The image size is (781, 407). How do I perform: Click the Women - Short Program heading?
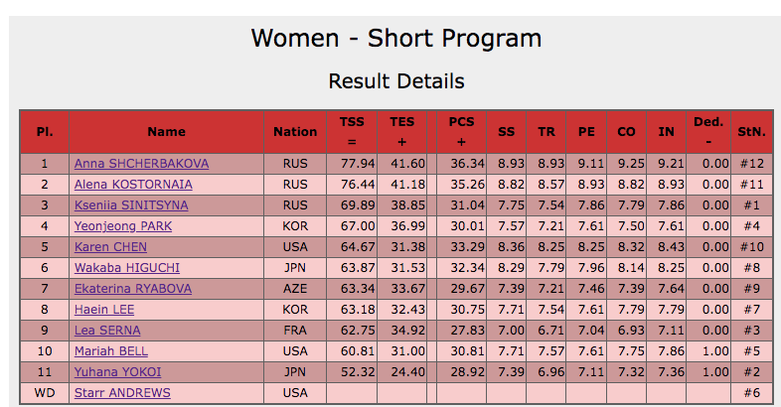[395, 39]
